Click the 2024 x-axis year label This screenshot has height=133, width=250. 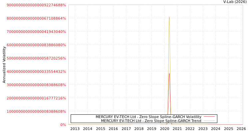coord(216,129)
